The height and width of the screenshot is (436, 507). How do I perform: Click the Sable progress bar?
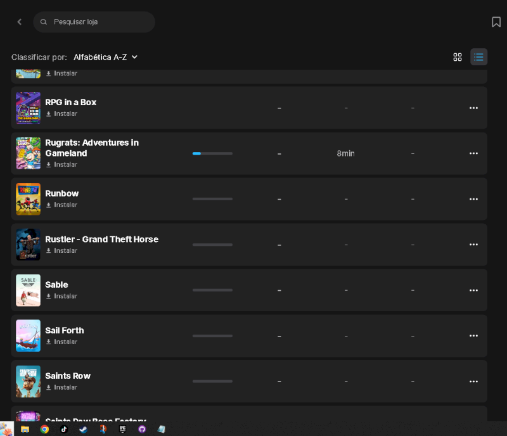pos(212,290)
